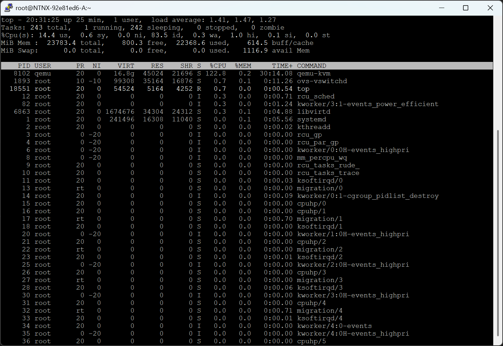Screen dimensions: 503x346
Task: Click the PID column header
Action: (24, 66)
